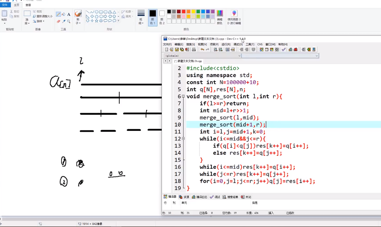381x227 pixels.
Task: Click line 10 merge_sort(mid+1,r) in editor
Action: tap(233, 124)
